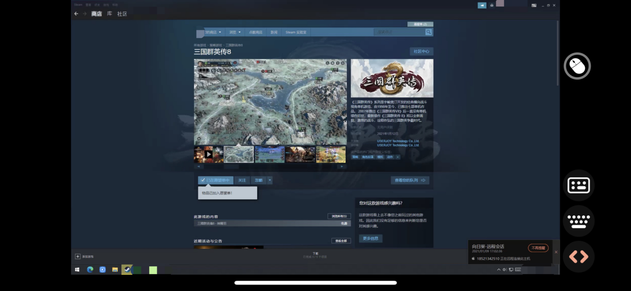
Task: Click the game header logo image
Action: coord(392,78)
